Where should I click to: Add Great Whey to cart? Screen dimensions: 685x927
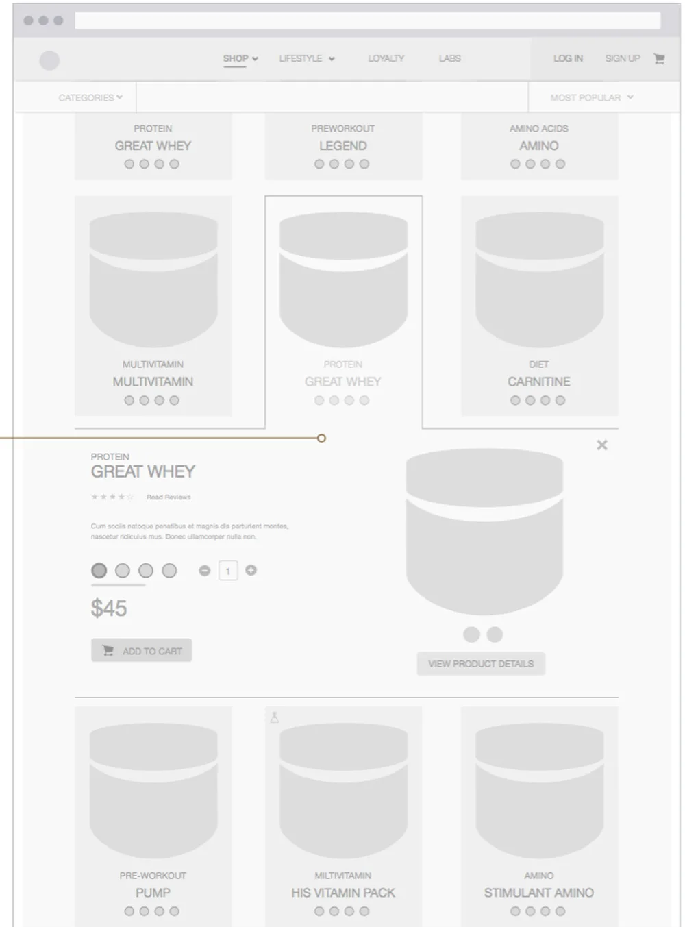142,651
